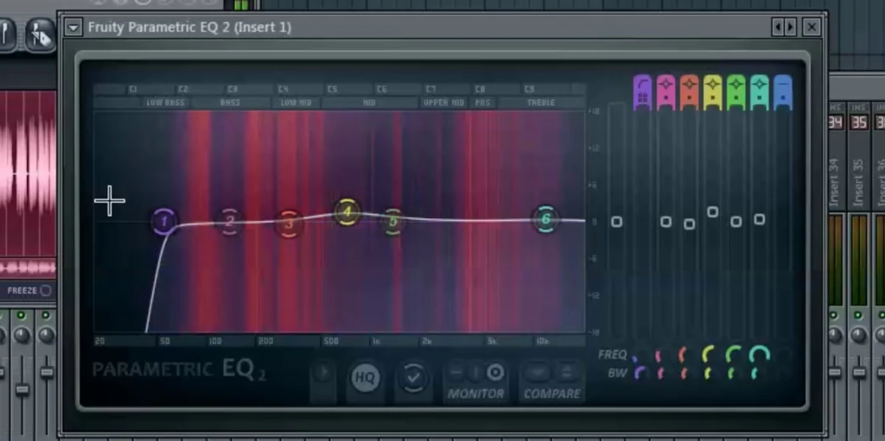
Task: Click the teal band 6 level slider handle
Action: (x=760, y=219)
